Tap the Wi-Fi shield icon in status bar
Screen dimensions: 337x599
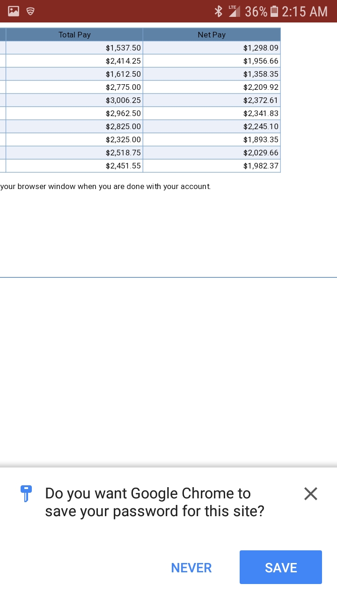30,11
